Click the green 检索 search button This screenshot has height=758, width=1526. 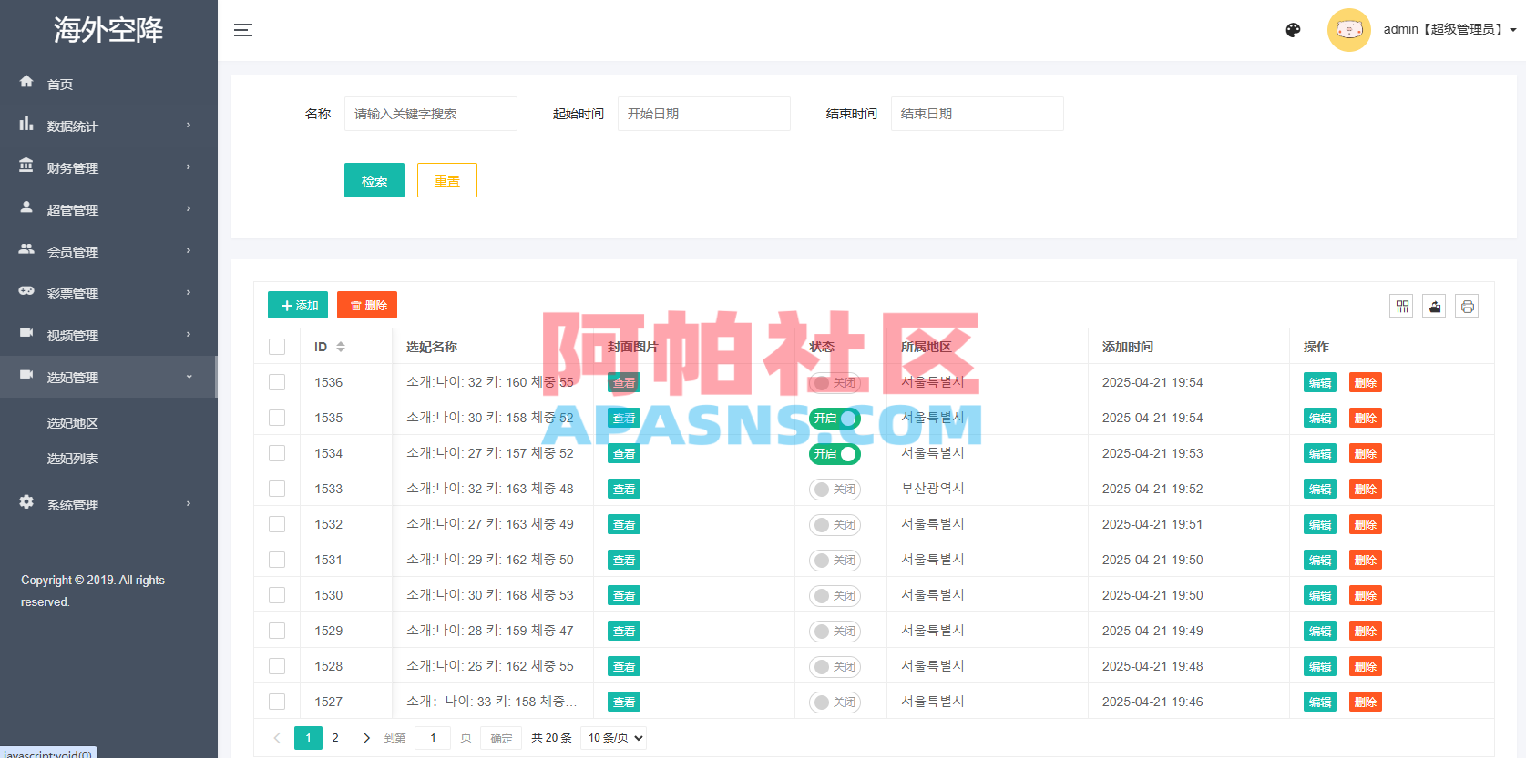pos(374,180)
